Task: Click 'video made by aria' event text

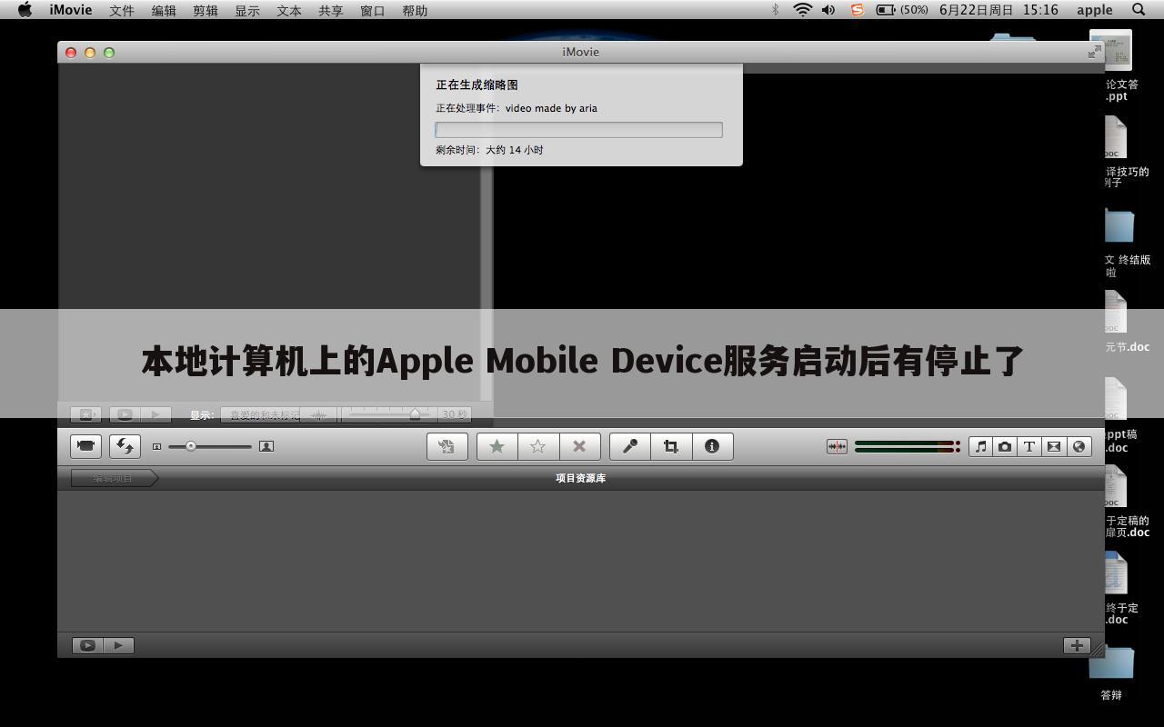Action: (x=551, y=108)
